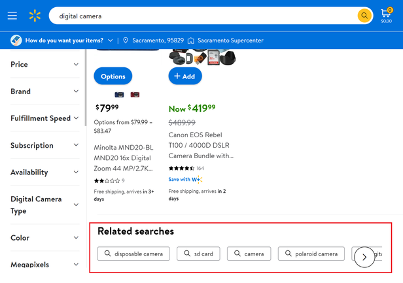This screenshot has height=283, width=403.
Task: Expand the Color filter
Action: (44, 238)
